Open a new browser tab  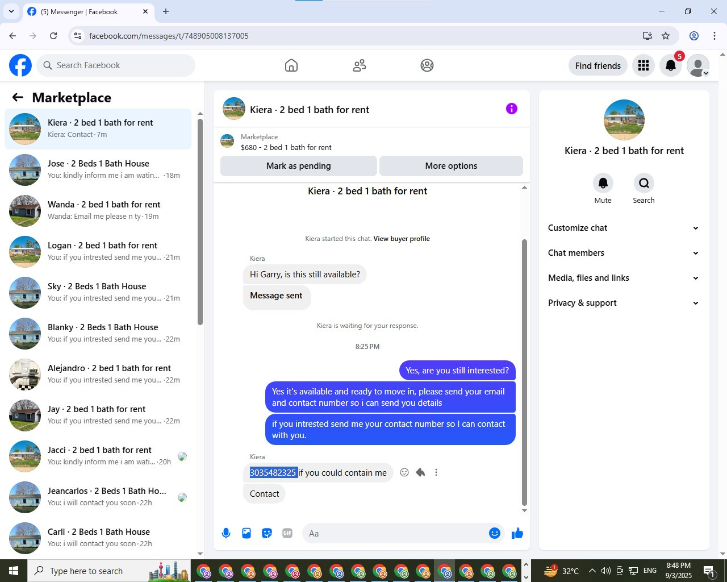pyautogui.click(x=166, y=11)
